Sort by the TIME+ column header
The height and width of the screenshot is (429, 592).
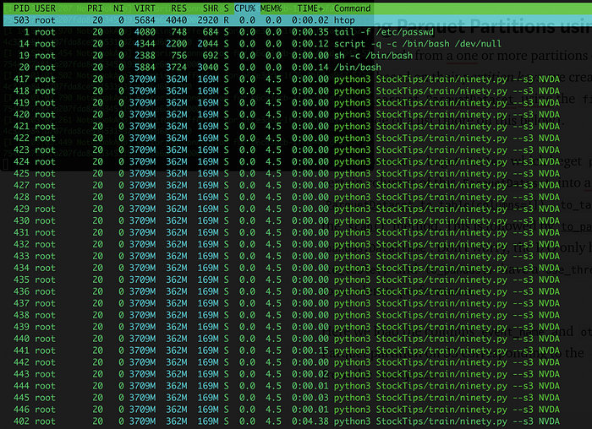(310, 8)
